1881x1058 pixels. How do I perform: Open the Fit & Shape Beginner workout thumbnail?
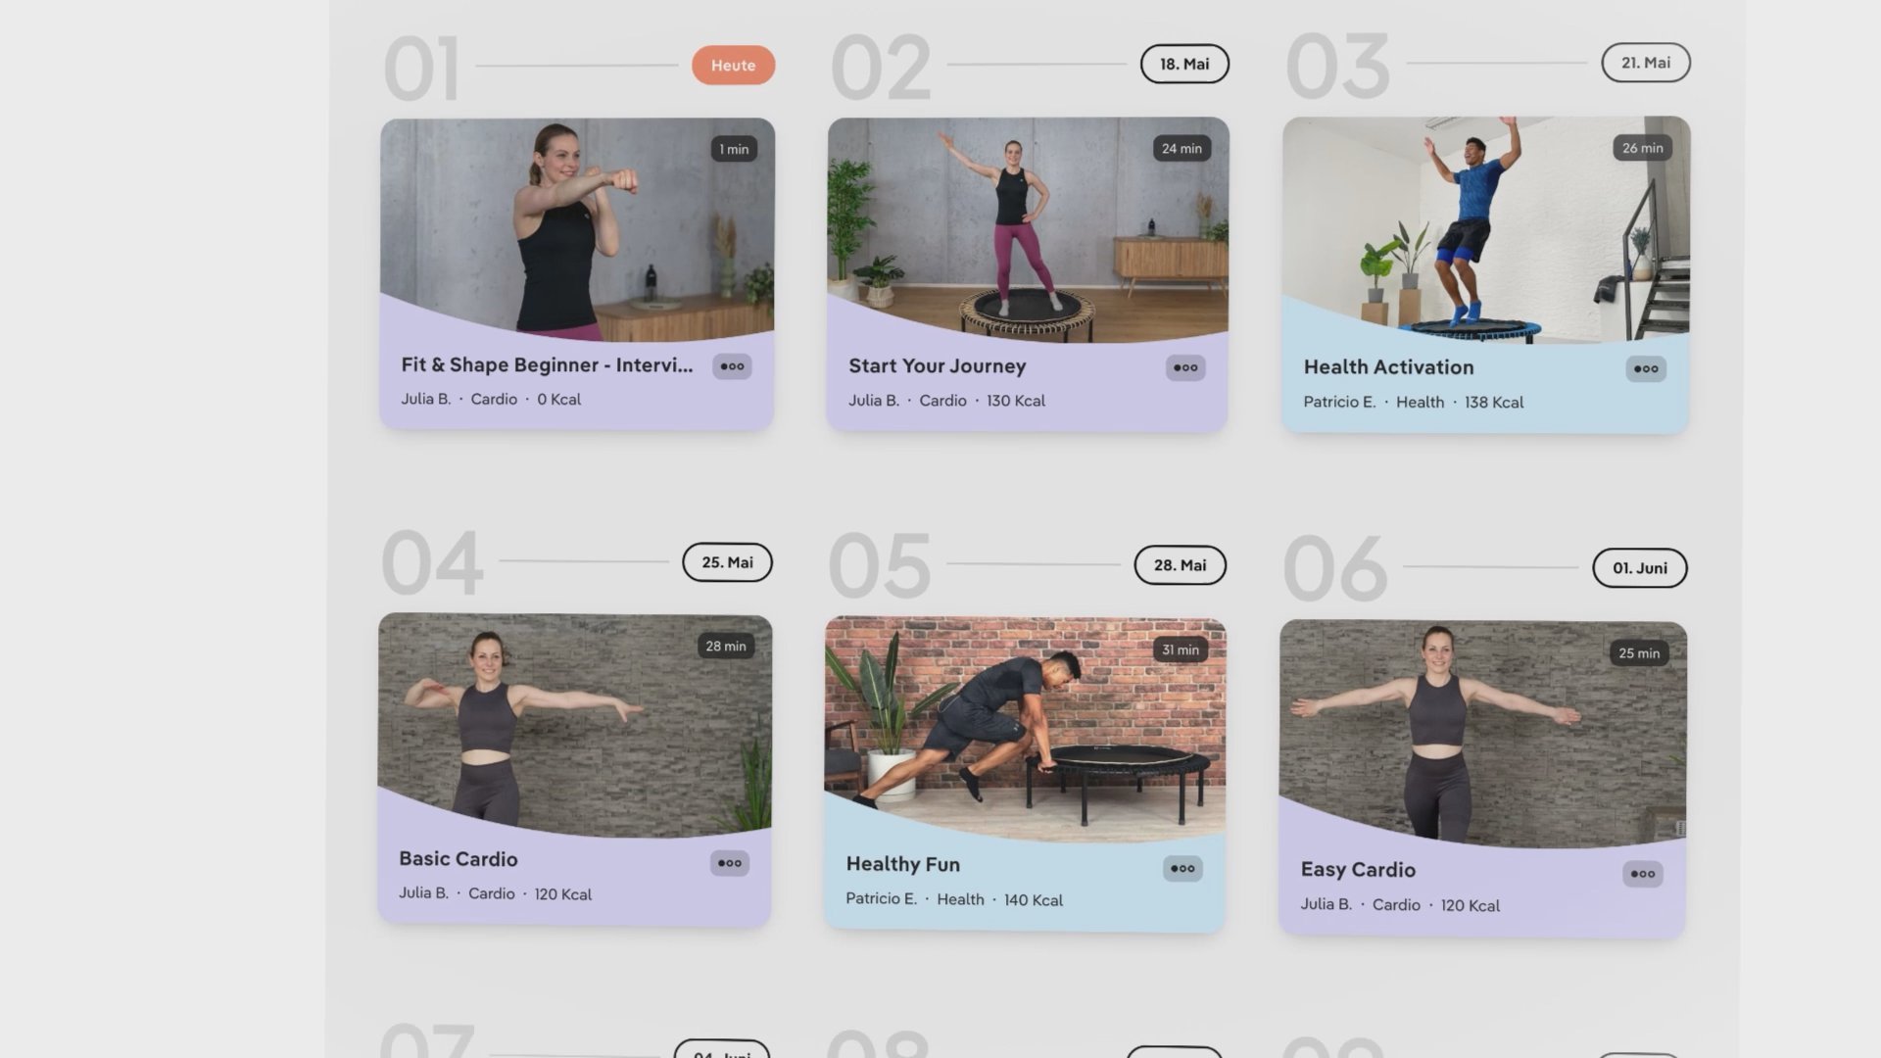tap(577, 229)
